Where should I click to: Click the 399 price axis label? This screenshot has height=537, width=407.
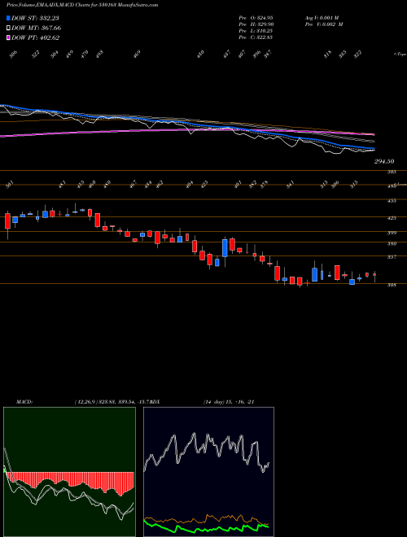point(392,234)
